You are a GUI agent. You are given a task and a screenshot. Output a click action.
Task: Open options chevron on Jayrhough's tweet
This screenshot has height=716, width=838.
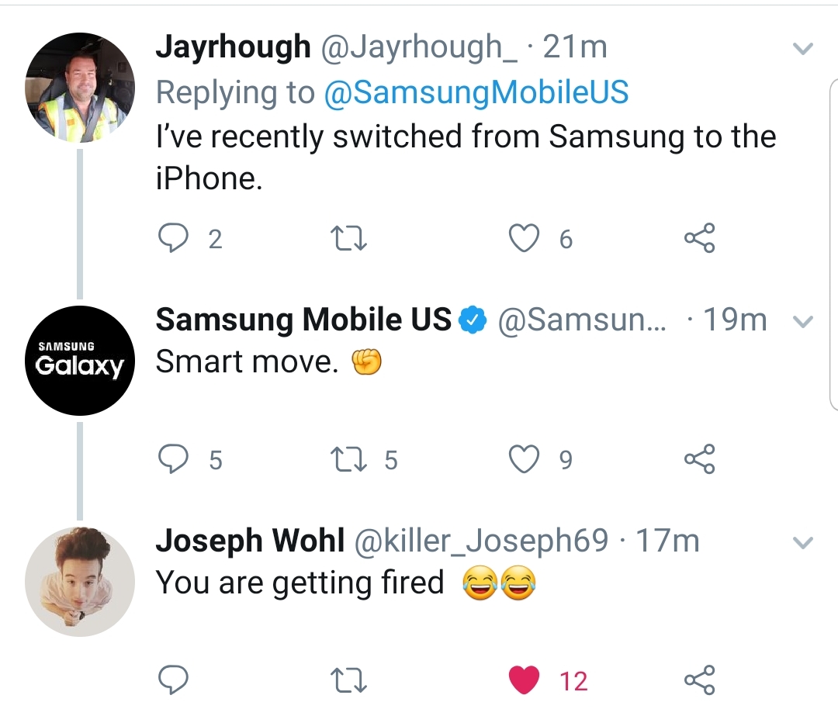point(803,49)
